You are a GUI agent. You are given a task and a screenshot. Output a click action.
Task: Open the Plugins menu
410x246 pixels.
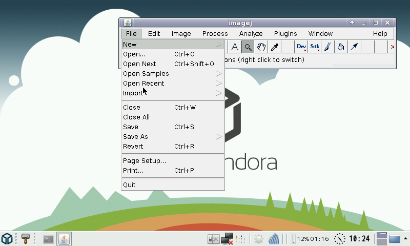click(x=285, y=34)
